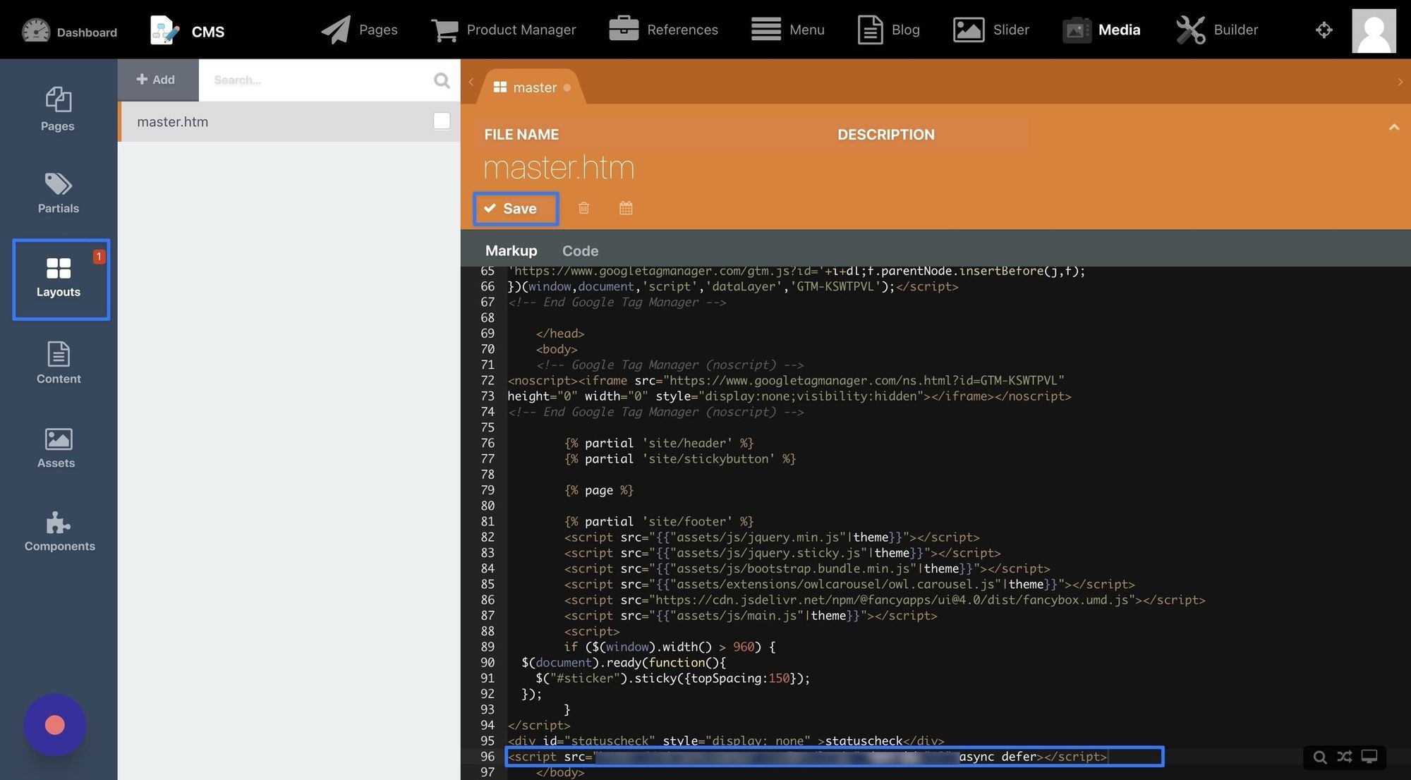Viewport: 1411px width, 780px height.
Task: Select Components in the sidebar
Action: coord(59,532)
